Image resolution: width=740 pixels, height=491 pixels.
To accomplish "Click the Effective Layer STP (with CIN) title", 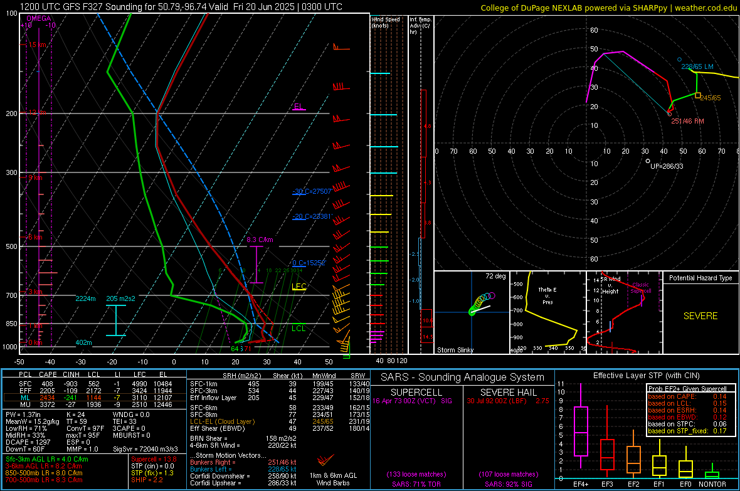I will coord(646,376).
